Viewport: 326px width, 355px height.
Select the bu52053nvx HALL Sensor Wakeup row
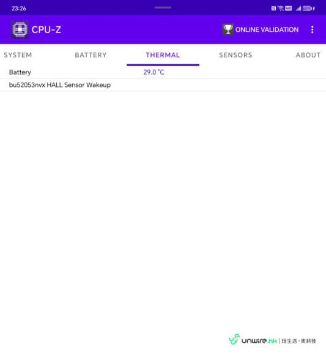[163, 85]
